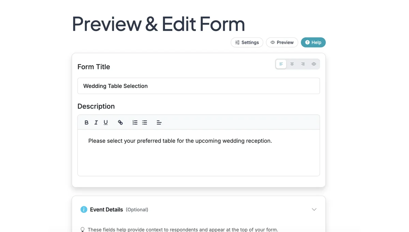This screenshot has height=232, width=409.
Task: Create a numbered list in description
Action: pyautogui.click(x=135, y=123)
